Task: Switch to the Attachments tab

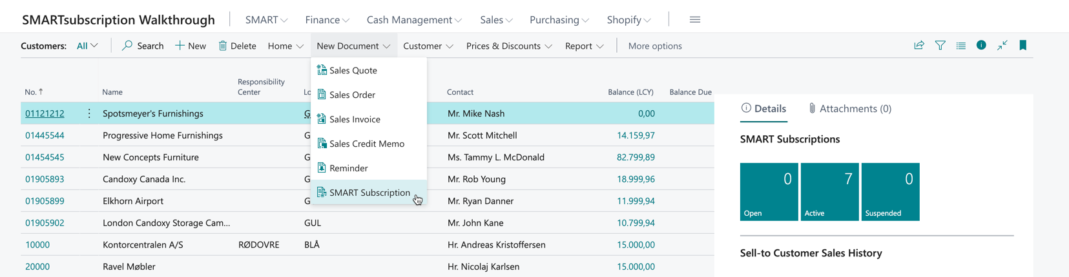Action: [x=849, y=108]
